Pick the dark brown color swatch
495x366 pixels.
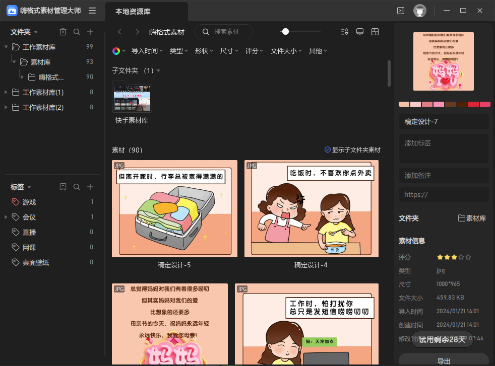point(462,104)
